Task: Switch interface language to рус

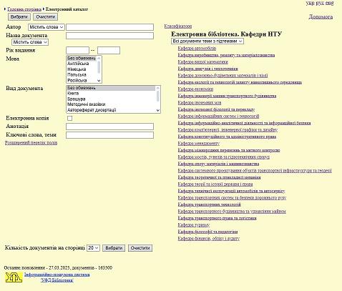Action: click(320, 3)
